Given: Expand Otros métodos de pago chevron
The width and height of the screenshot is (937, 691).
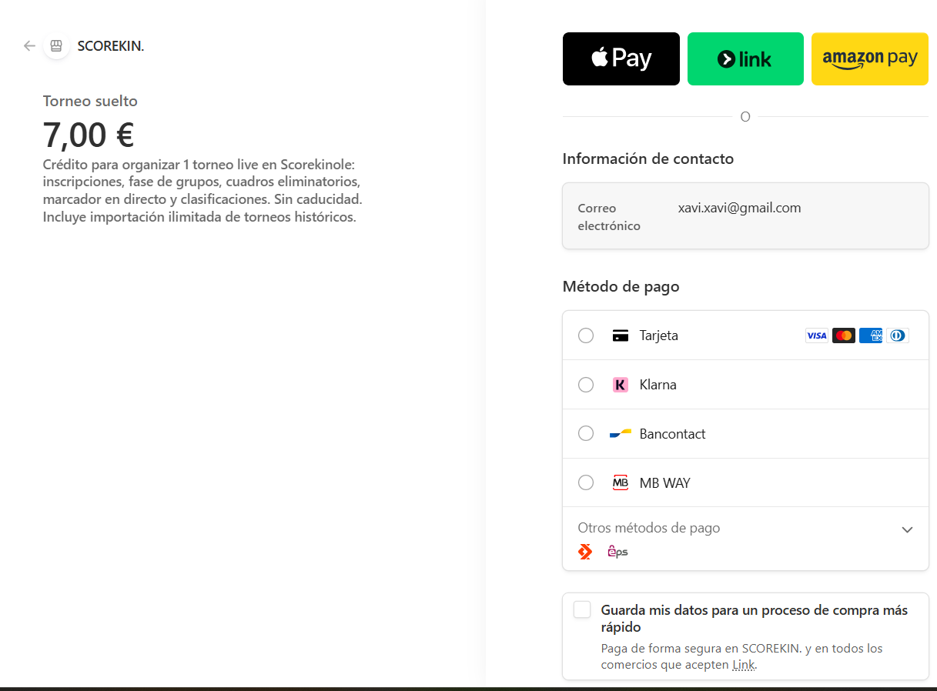Looking at the screenshot, I should tap(907, 529).
